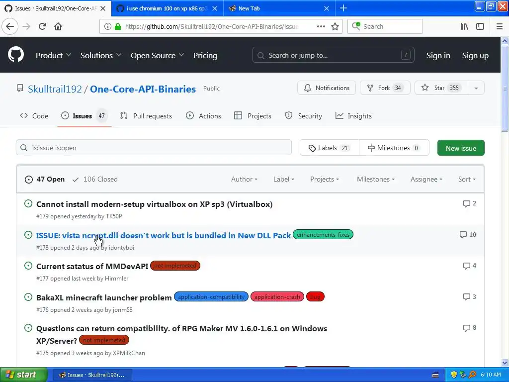Reload the page with the refresh icon
Viewport: 509px width, 382px height.
43,27
